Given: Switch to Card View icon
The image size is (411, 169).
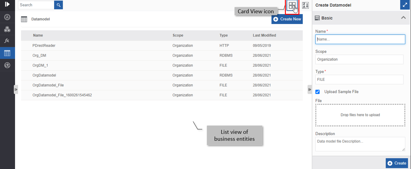Looking at the screenshot, I should 292,5.
